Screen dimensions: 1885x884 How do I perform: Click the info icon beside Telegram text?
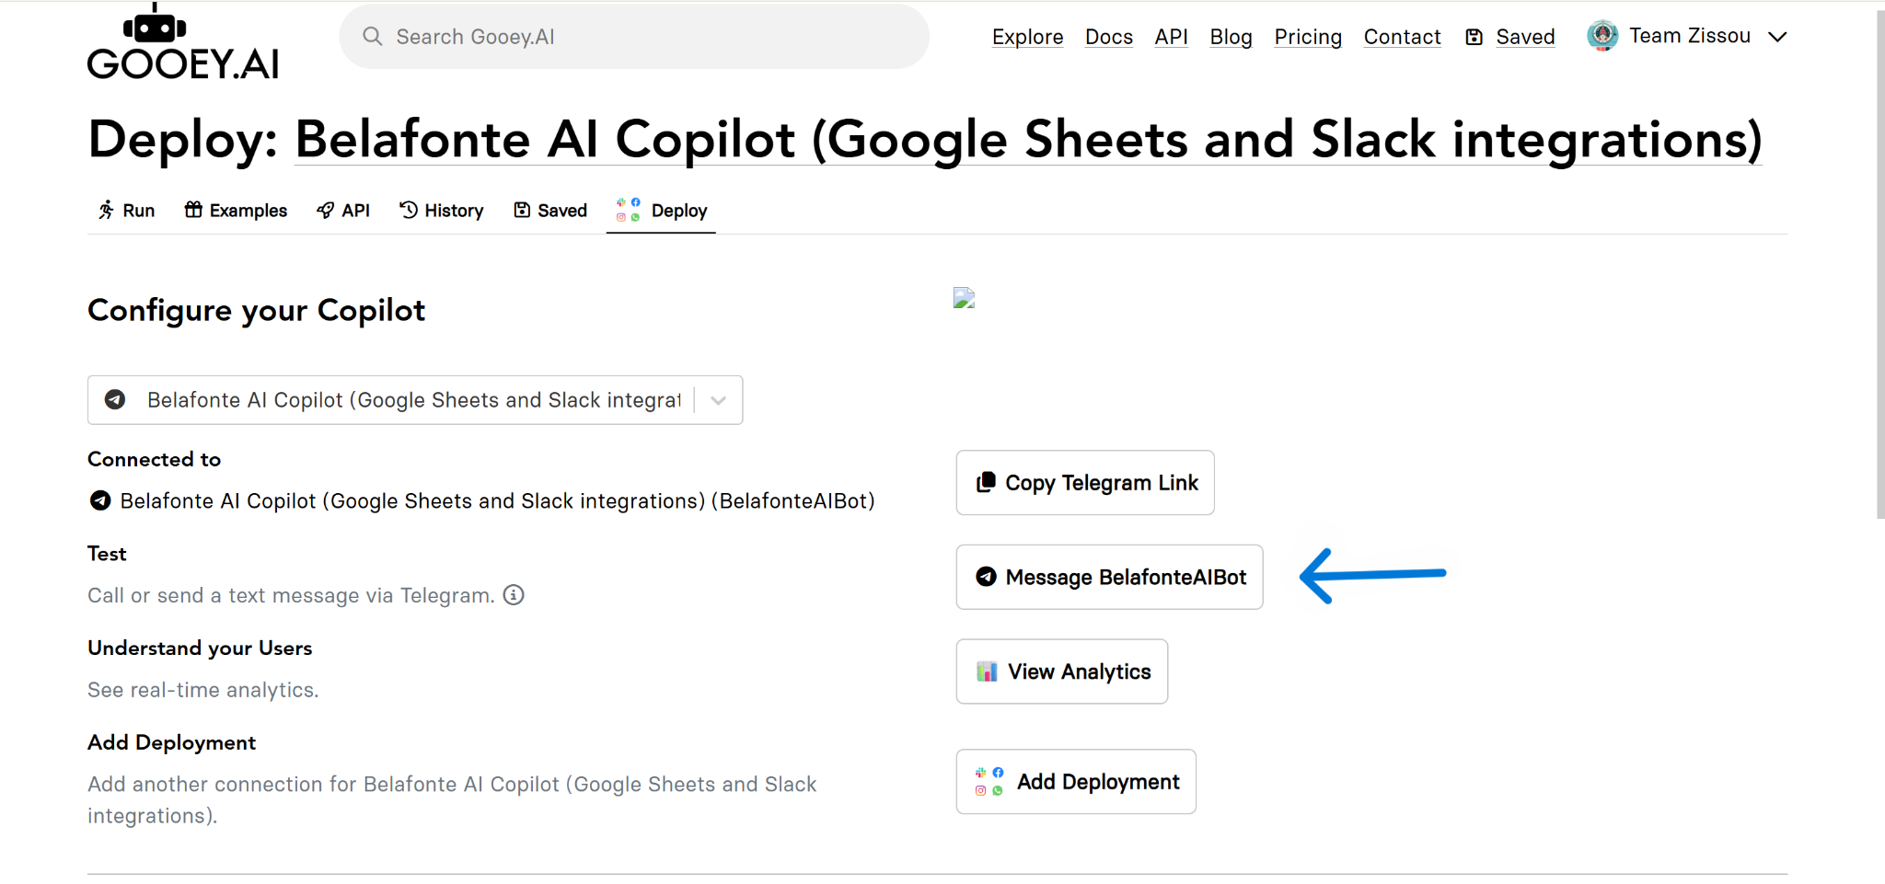click(x=514, y=595)
